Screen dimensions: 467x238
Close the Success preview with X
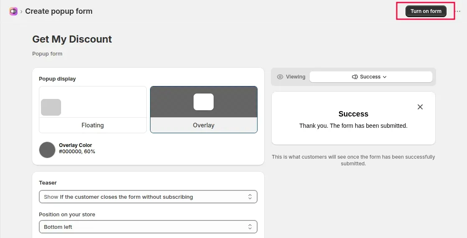click(420, 107)
